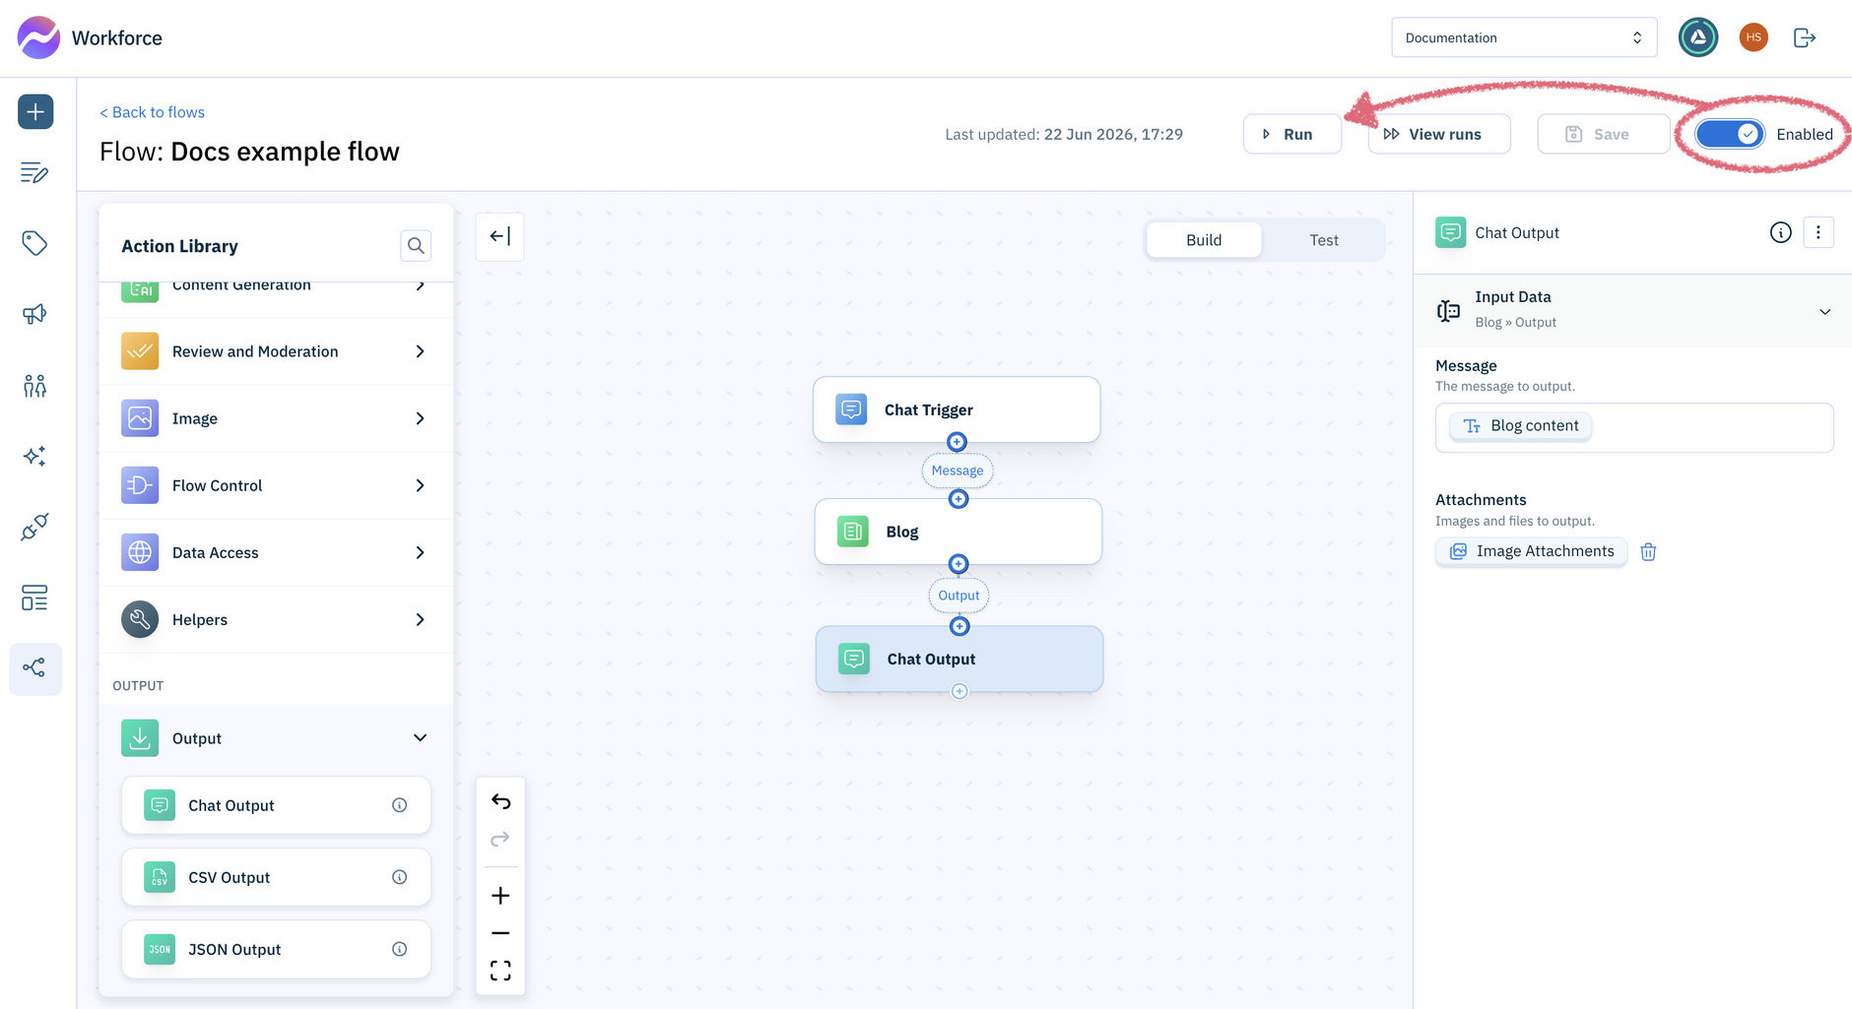Screen dimensions: 1852x1009
Task: Click the Save button
Action: 1604,134
